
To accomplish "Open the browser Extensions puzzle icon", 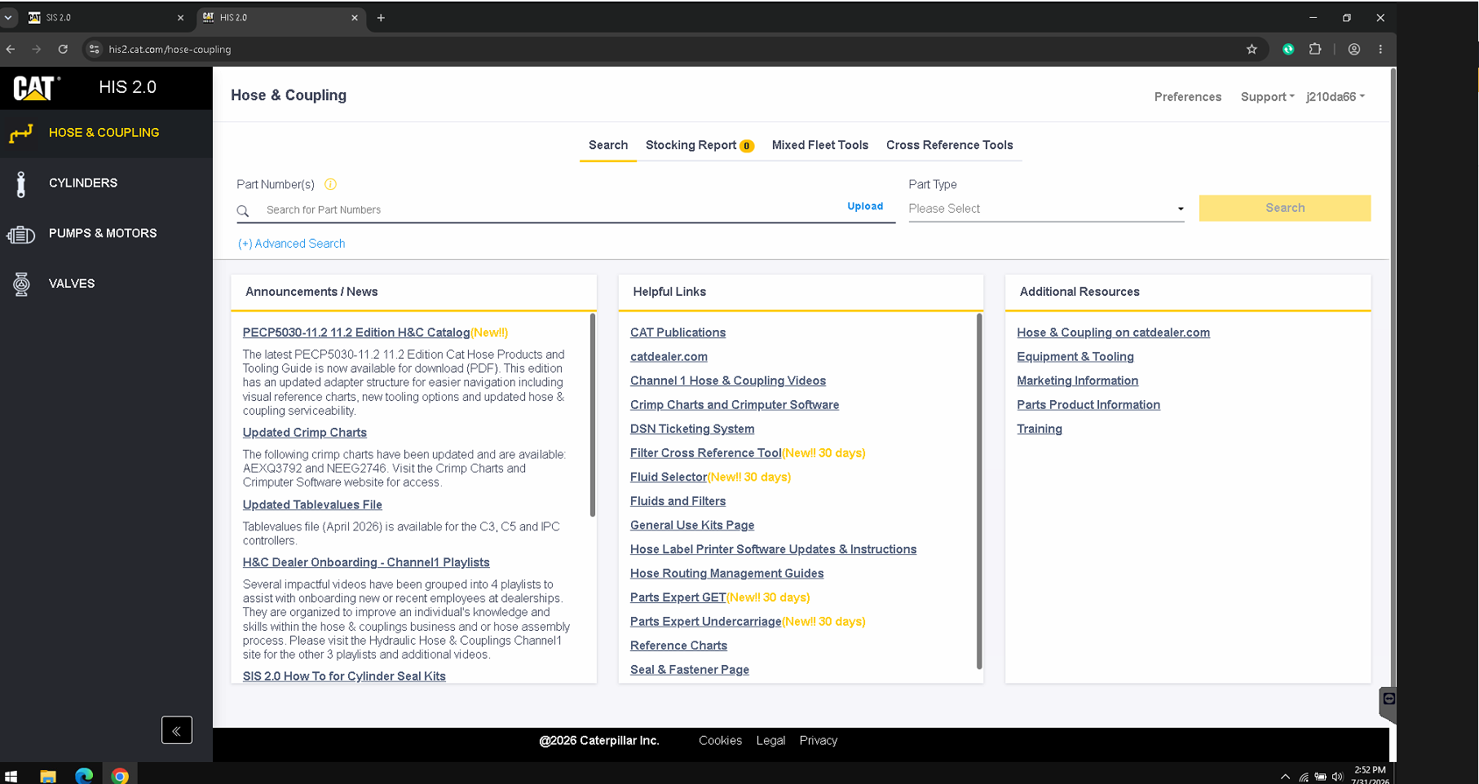I will pyautogui.click(x=1315, y=49).
